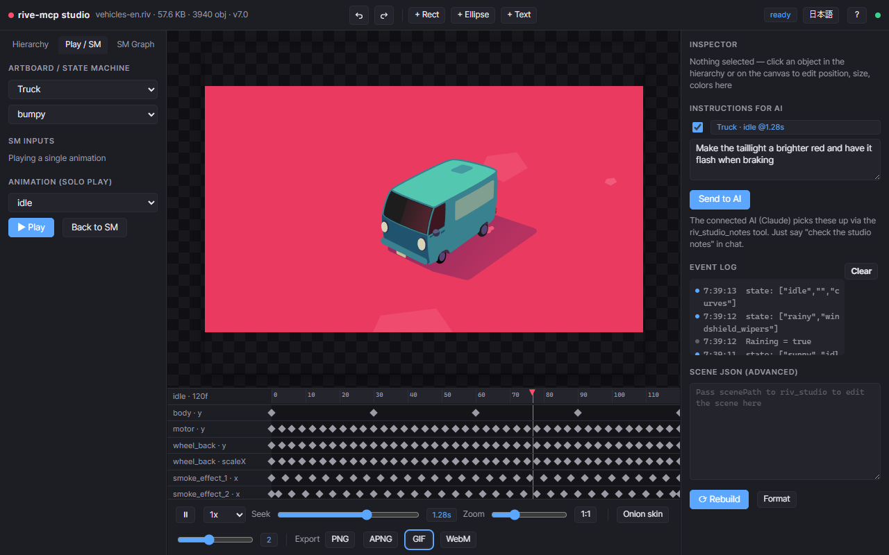Click the Format button
The width and height of the screenshot is (889, 555).
pos(776,499)
